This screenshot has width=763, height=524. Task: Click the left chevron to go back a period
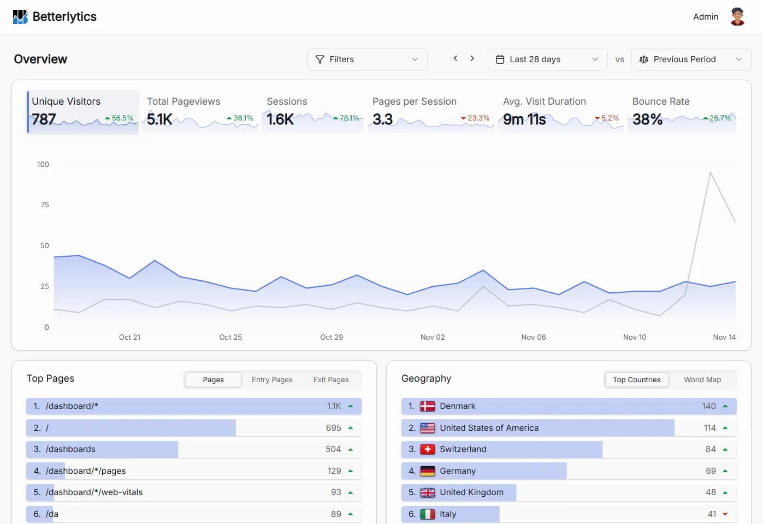pos(455,58)
